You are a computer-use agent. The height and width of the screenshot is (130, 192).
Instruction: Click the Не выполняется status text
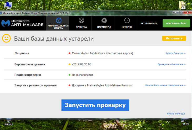tap(82, 75)
